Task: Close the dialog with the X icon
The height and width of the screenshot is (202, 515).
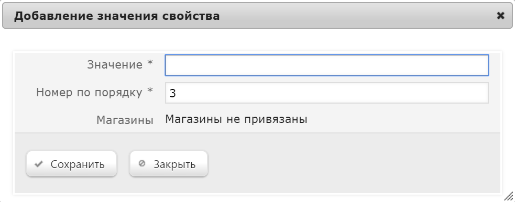Action: coord(500,15)
